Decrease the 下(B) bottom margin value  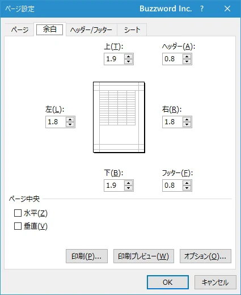tap(129, 188)
